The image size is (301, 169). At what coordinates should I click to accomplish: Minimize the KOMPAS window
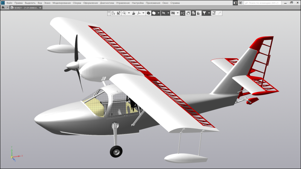286,3
